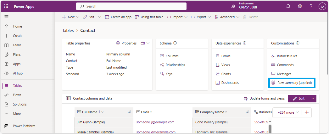Click the search input field
The height and width of the screenshot is (134, 329).
click(x=131, y=6)
